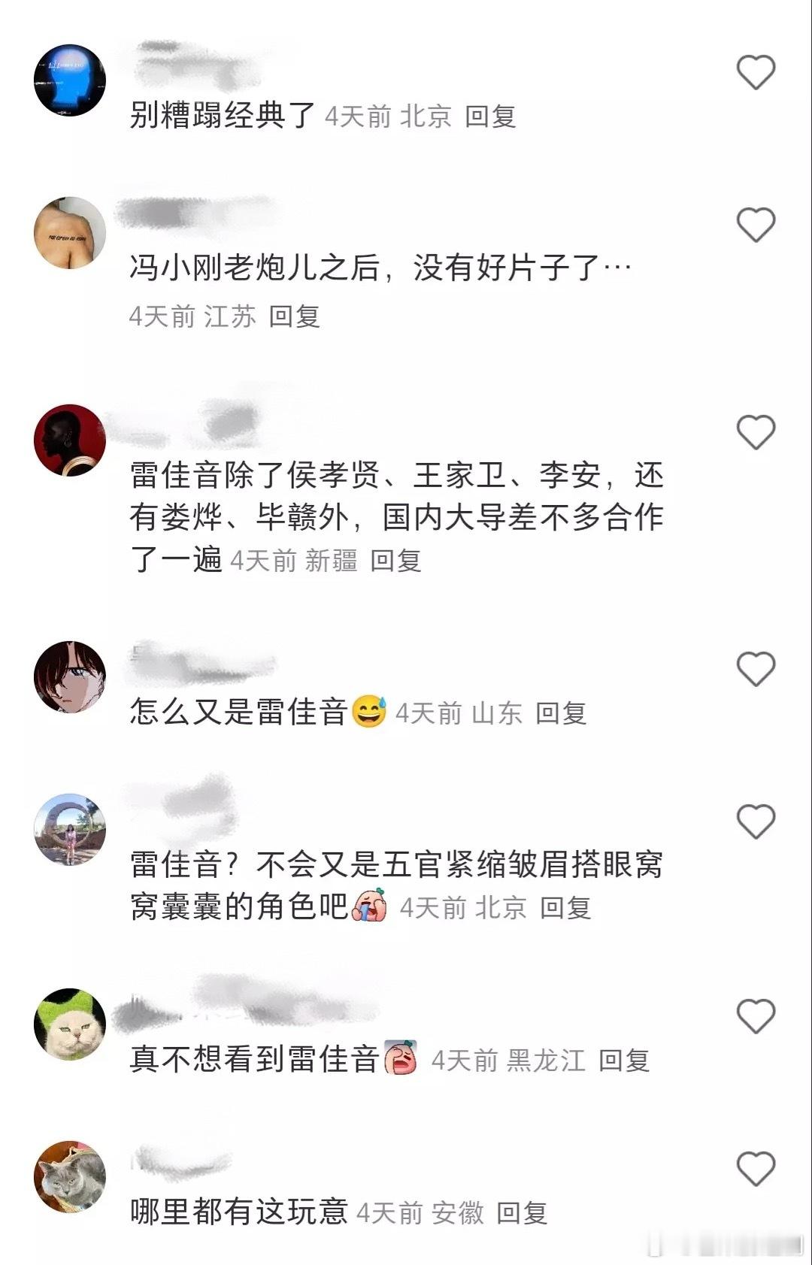Tap the heart on the 侯孝贤 comment
812x1265 pixels.
(x=756, y=432)
